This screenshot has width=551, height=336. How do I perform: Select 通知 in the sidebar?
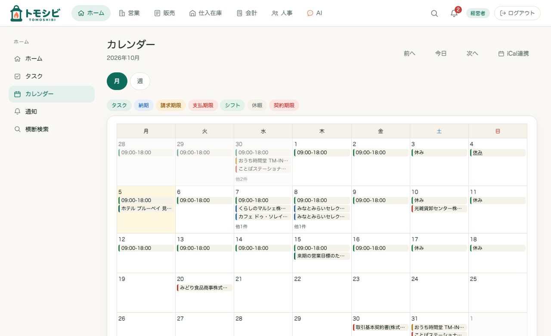52,112
